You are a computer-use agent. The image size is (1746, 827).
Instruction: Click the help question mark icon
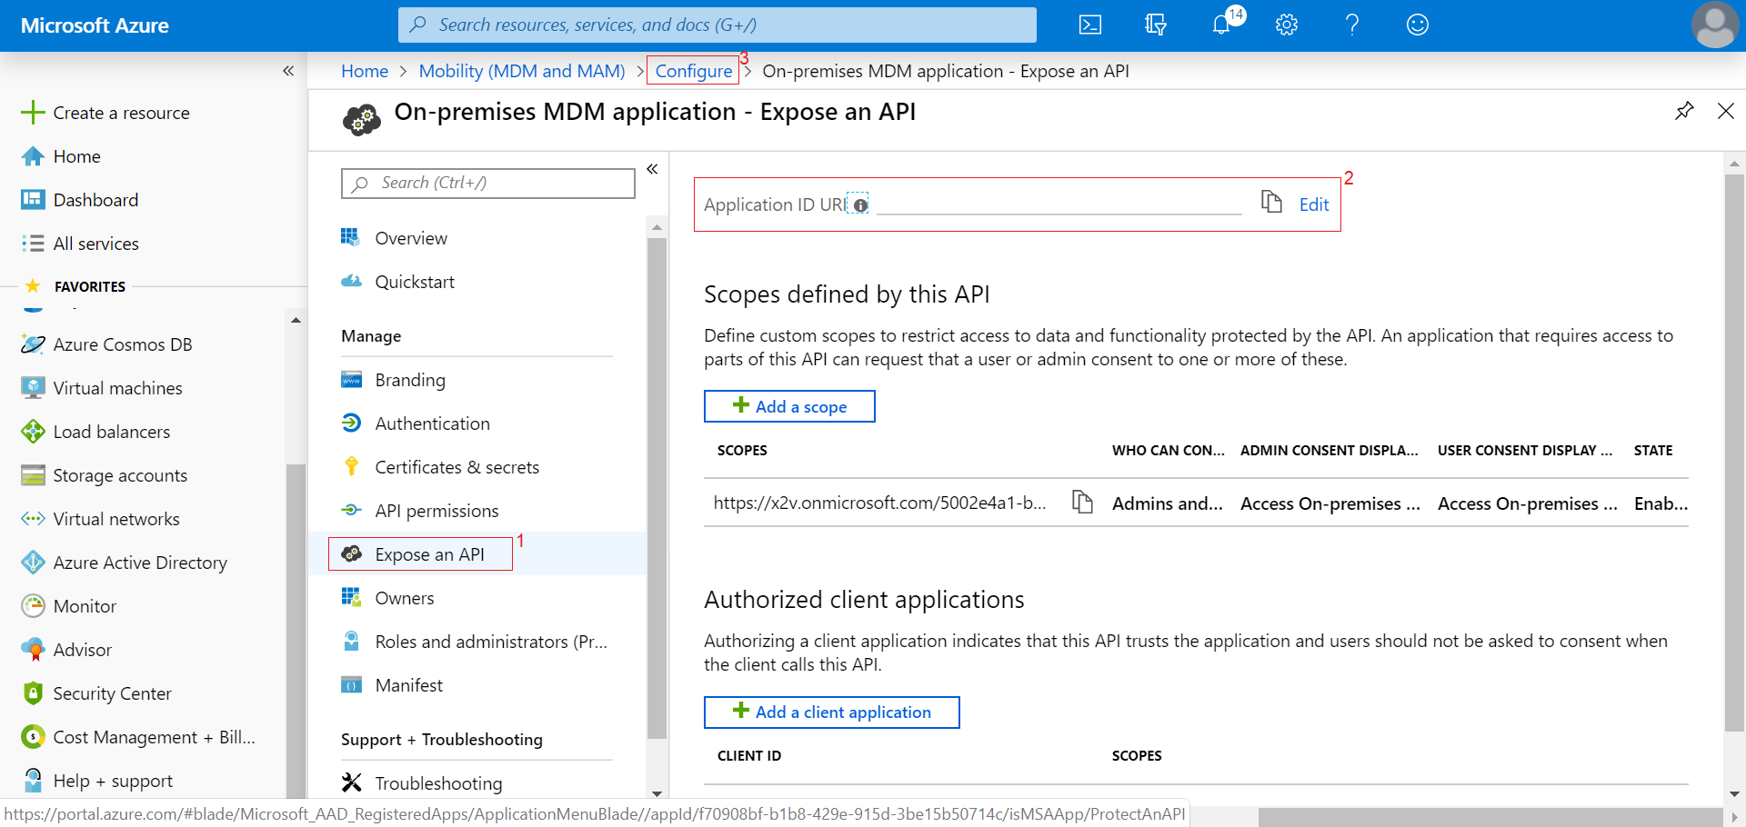tap(1351, 25)
